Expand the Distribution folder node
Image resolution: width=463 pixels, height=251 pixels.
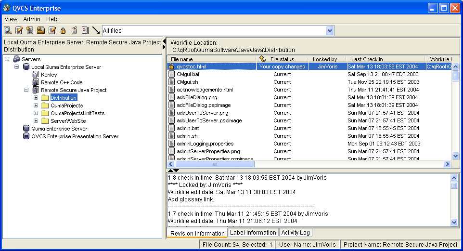[36, 98]
